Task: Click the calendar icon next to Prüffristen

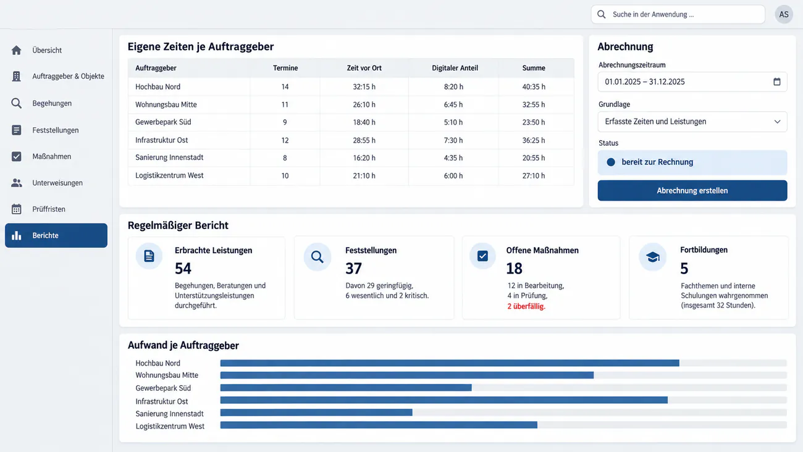Action: 17,209
